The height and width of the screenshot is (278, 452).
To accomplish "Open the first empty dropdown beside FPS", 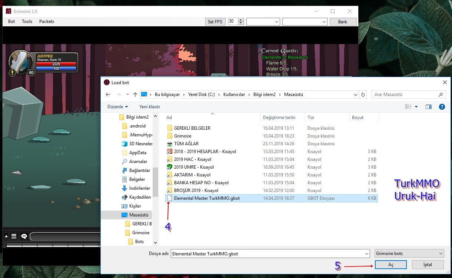I will pyautogui.click(x=263, y=22).
